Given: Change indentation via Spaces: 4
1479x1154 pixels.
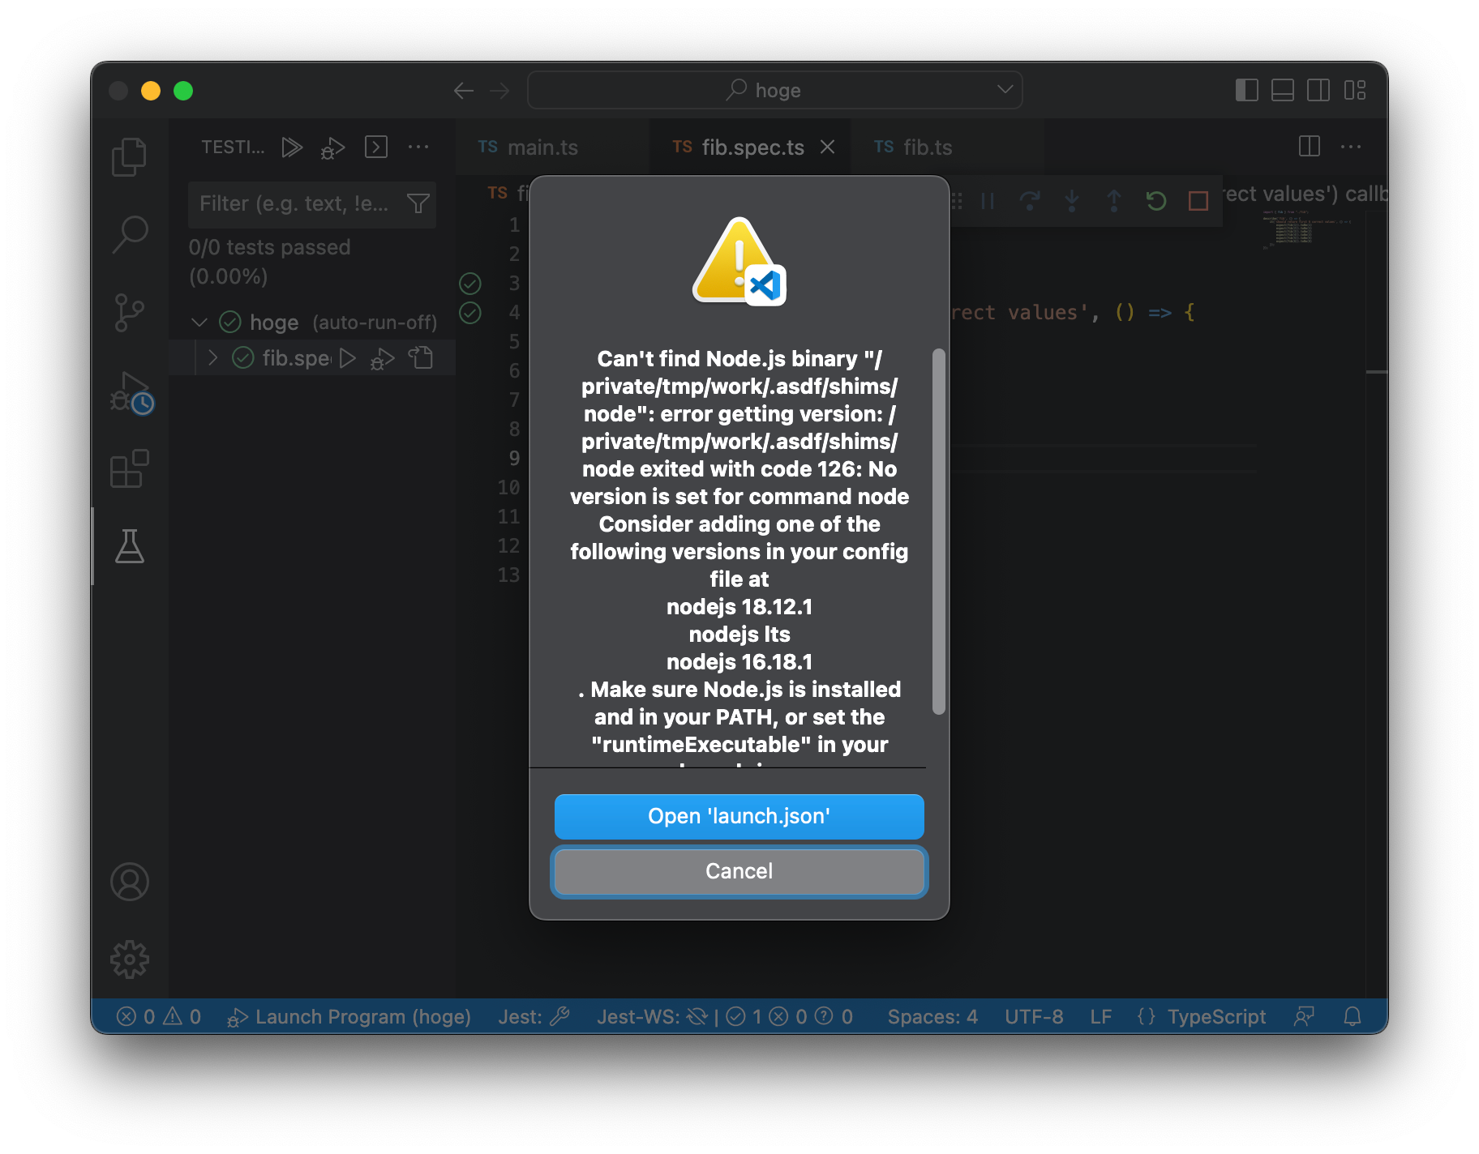Looking at the screenshot, I should (x=932, y=1016).
